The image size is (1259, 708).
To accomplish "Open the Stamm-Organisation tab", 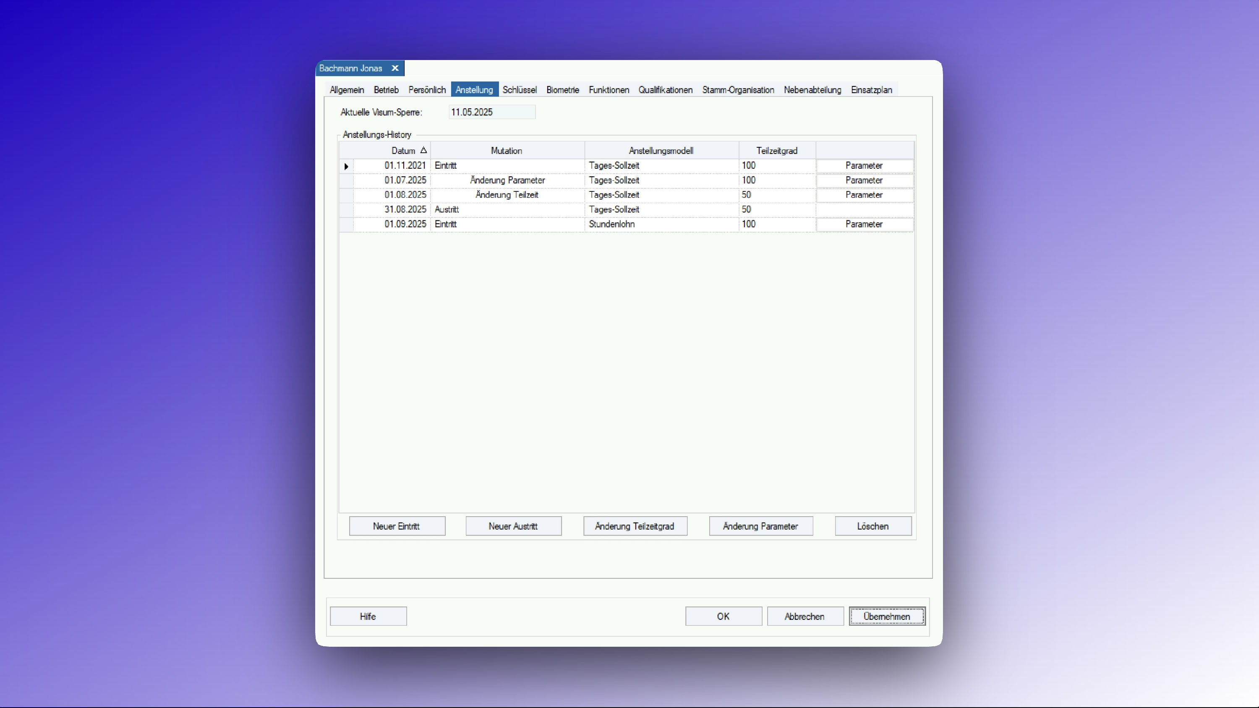I will click(x=737, y=90).
